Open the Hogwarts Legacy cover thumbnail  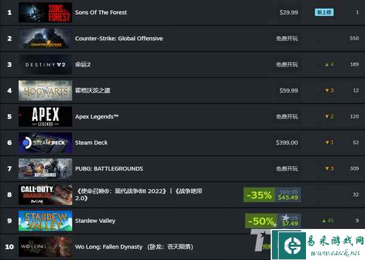[46, 91]
